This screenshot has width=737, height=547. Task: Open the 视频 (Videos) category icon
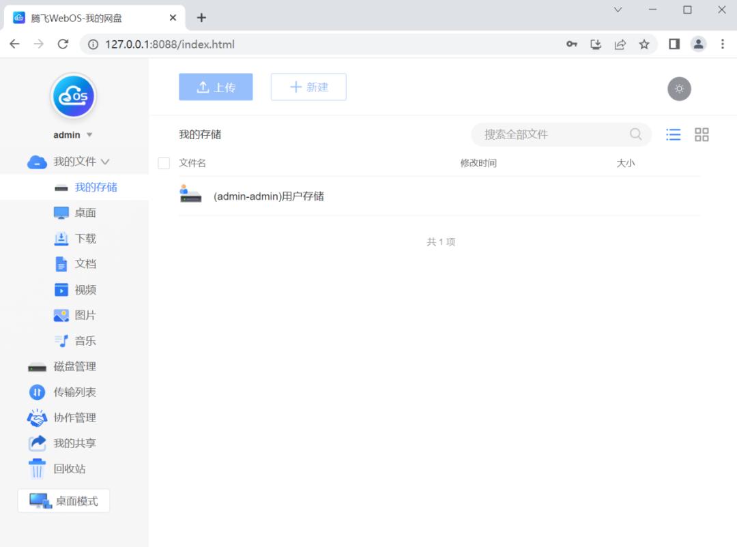click(x=60, y=289)
